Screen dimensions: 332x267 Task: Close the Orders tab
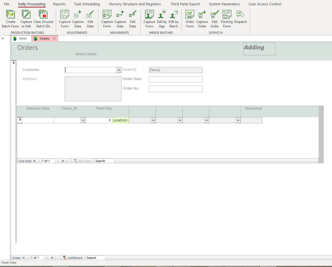[54, 39]
